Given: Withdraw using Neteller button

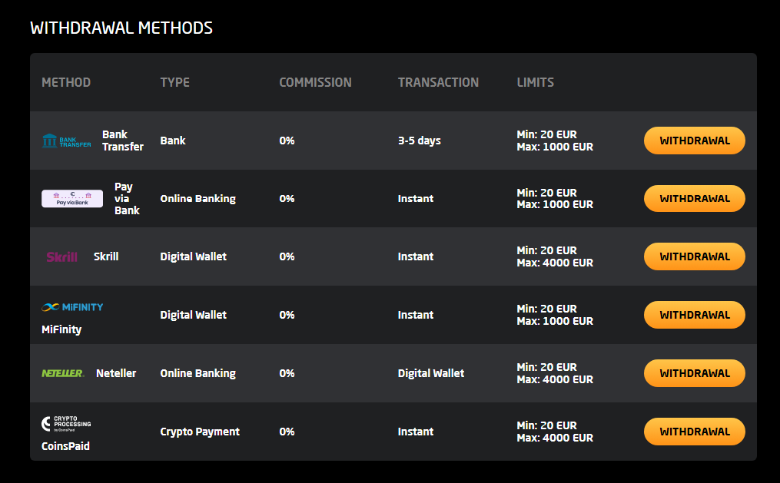Looking at the screenshot, I should pyautogui.click(x=694, y=373).
